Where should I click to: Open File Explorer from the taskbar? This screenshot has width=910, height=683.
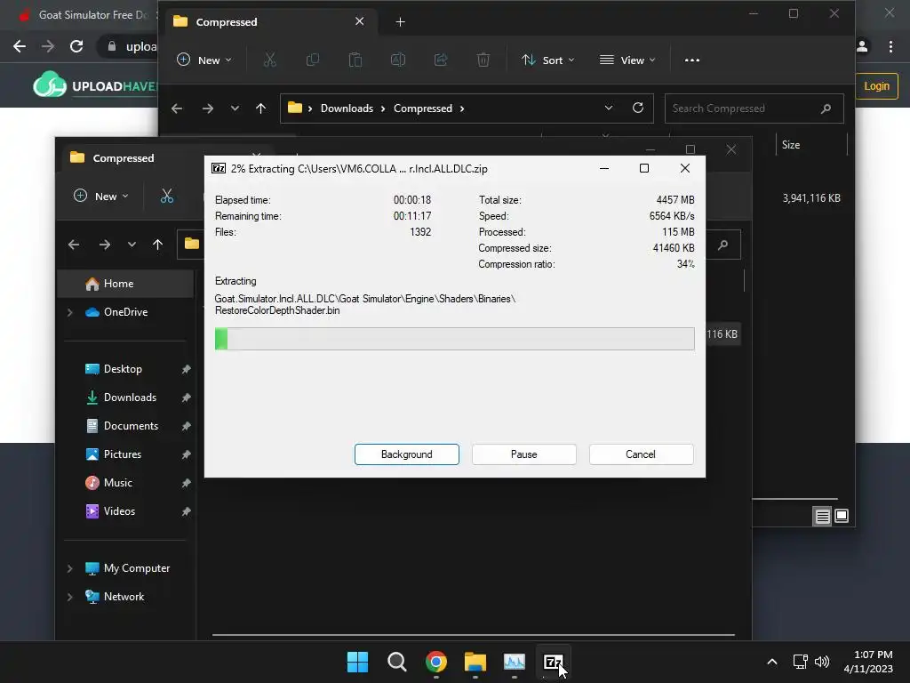click(475, 662)
